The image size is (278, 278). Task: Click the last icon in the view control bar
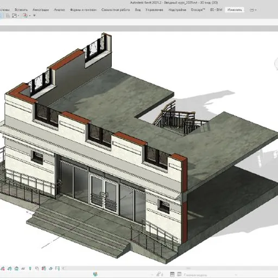[x=58, y=269]
